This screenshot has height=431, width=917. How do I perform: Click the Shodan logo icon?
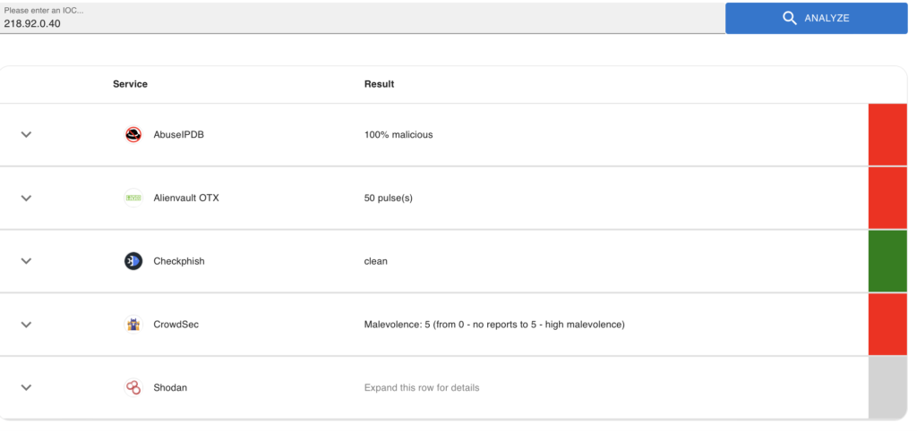[133, 387]
